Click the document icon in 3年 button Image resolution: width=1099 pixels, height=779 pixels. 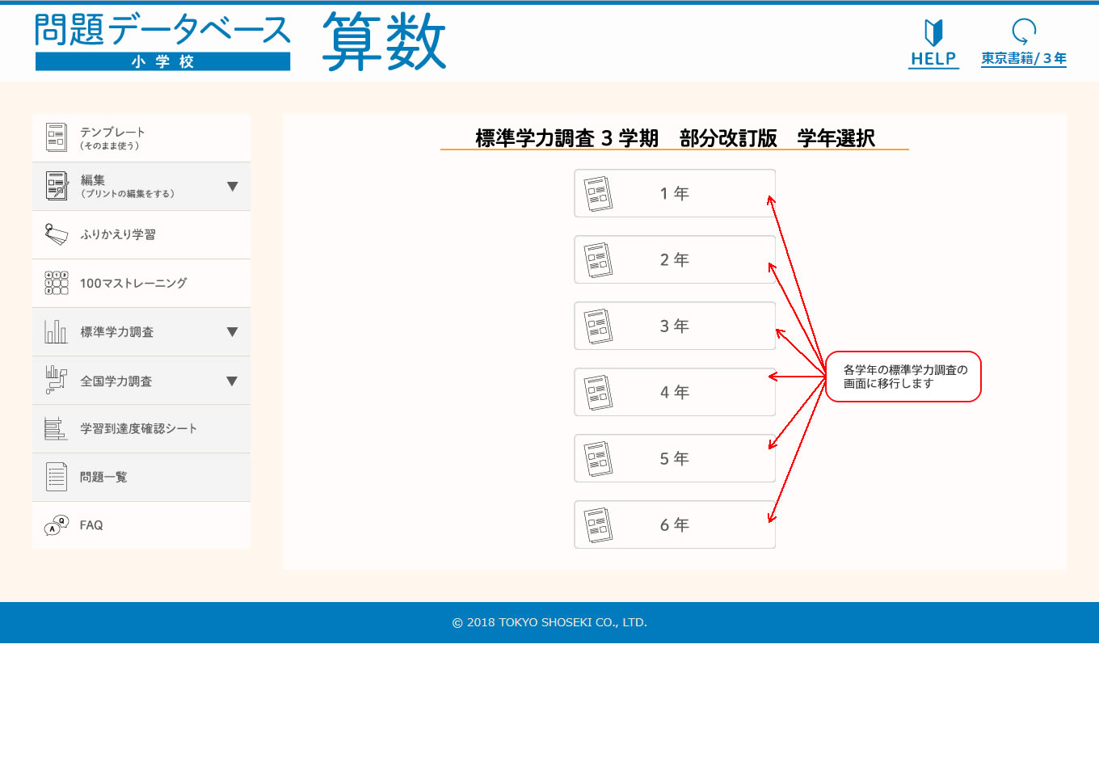[x=598, y=326]
